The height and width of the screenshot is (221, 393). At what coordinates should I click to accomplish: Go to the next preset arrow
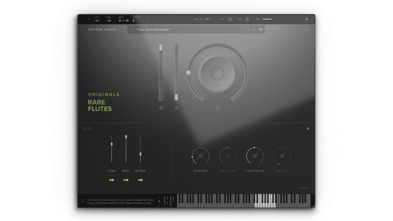click(x=254, y=30)
